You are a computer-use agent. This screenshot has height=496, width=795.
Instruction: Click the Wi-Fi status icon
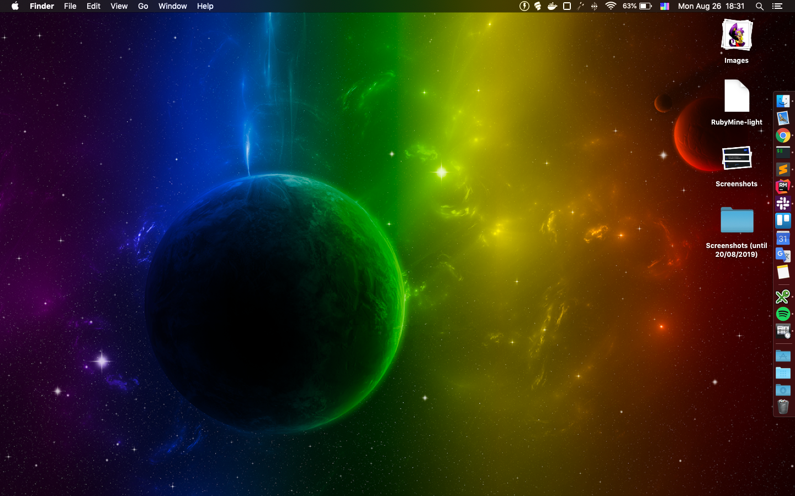[611, 6]
